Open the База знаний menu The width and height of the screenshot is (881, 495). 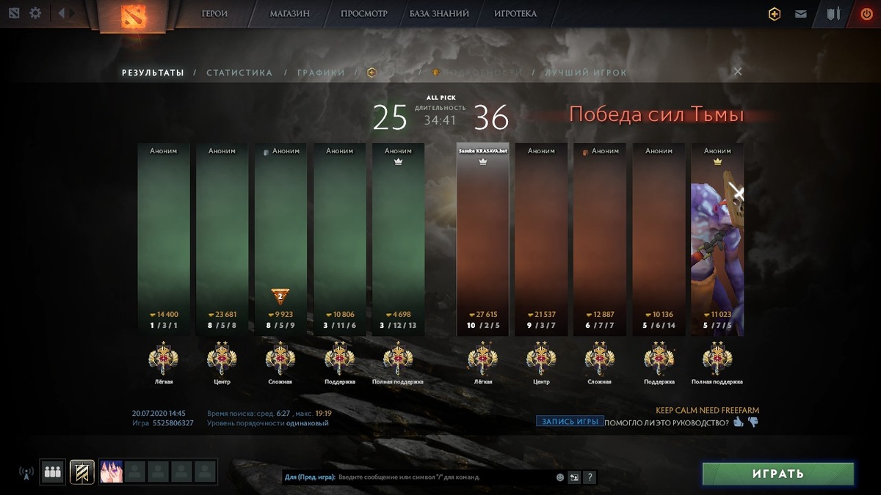440,13
